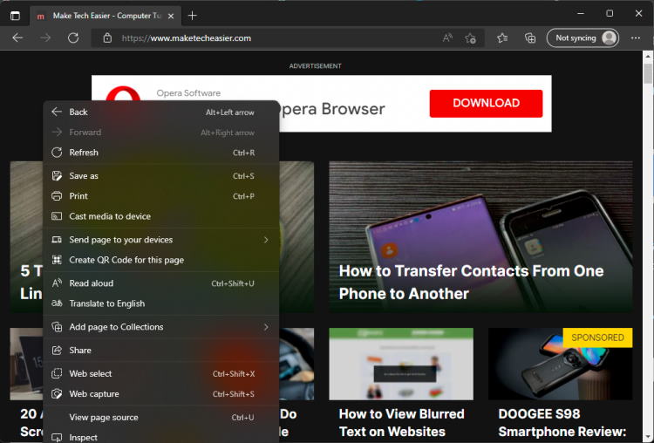Click the browser back arrow button
The image size is (654, 443).
click(x=17, y=38)
